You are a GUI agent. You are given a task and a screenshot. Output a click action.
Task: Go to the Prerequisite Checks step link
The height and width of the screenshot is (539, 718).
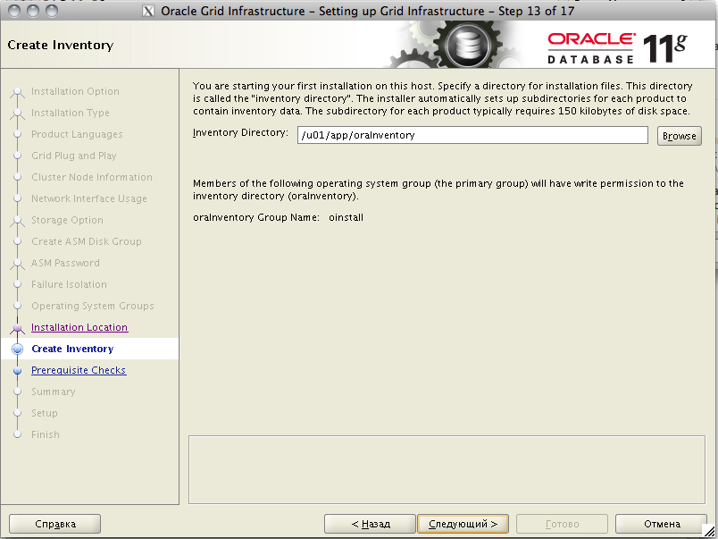tap(79, 371)
